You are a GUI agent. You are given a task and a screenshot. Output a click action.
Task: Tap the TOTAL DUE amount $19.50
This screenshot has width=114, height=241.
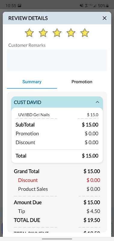pos(92,220)
